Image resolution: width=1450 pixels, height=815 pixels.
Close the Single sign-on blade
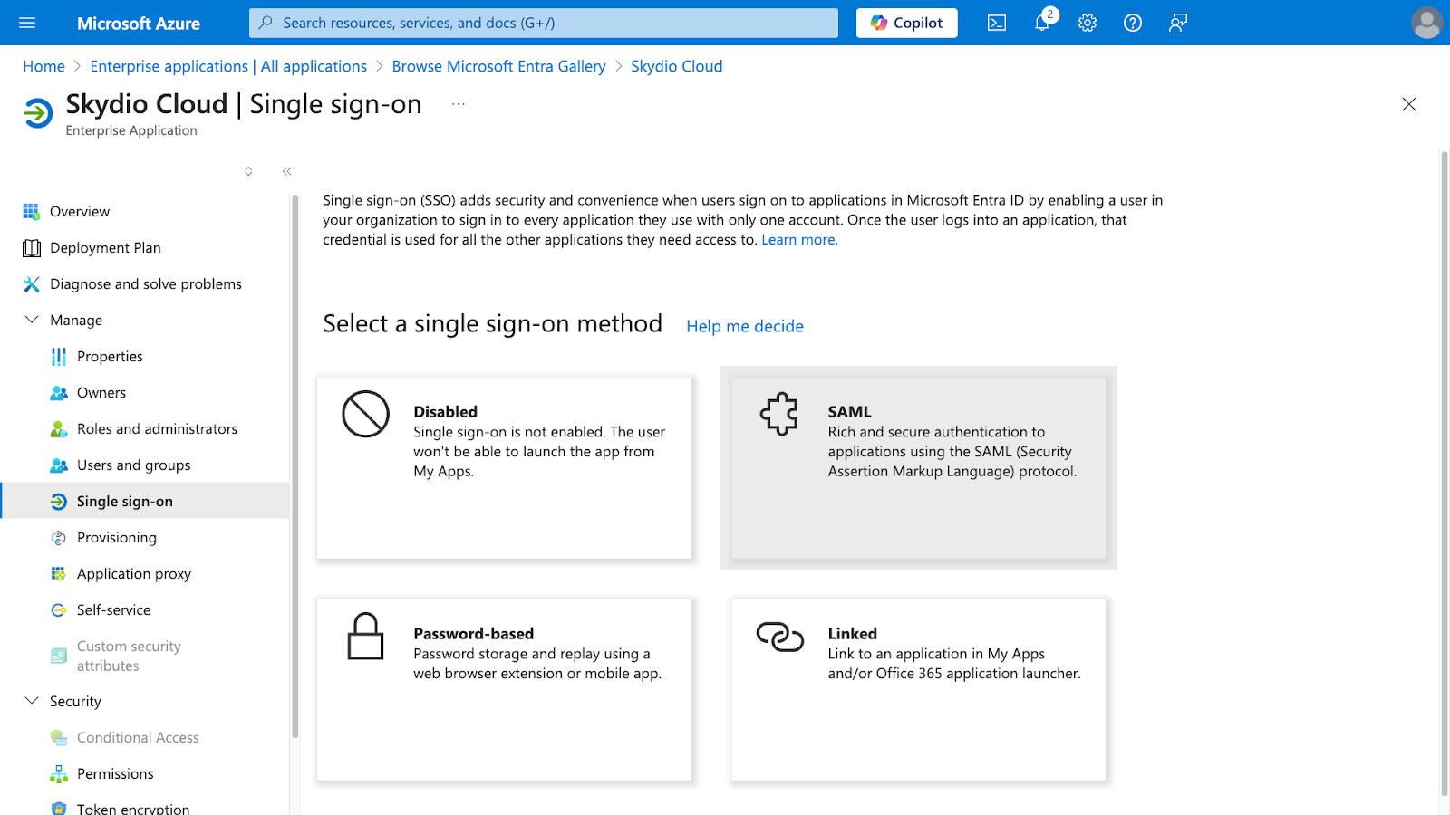click(x=1408, y=104)
